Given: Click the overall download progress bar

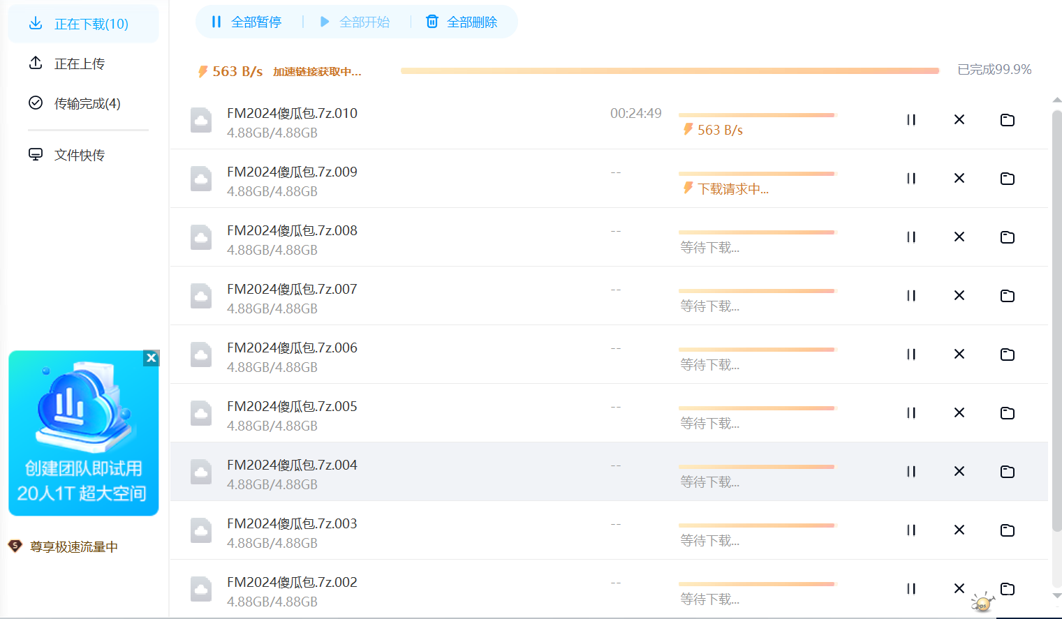Looking at the screenshot, I should 669,70.
